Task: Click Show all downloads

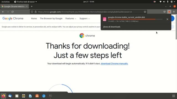Action: (112, 27)
